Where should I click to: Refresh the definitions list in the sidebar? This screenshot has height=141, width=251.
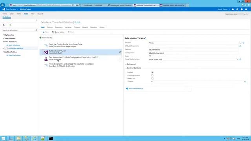[x=4, y=25]
